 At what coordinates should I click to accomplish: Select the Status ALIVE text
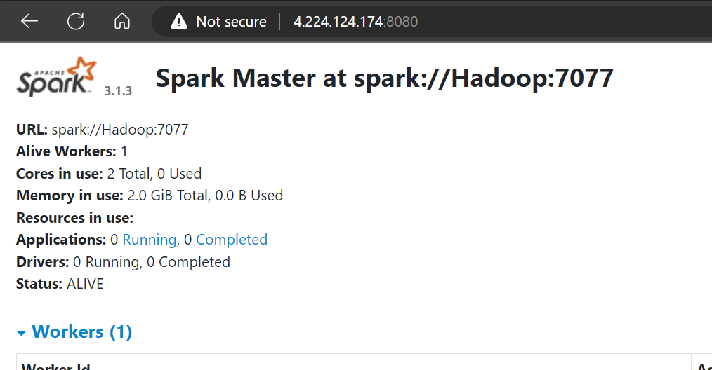point(60,284)
